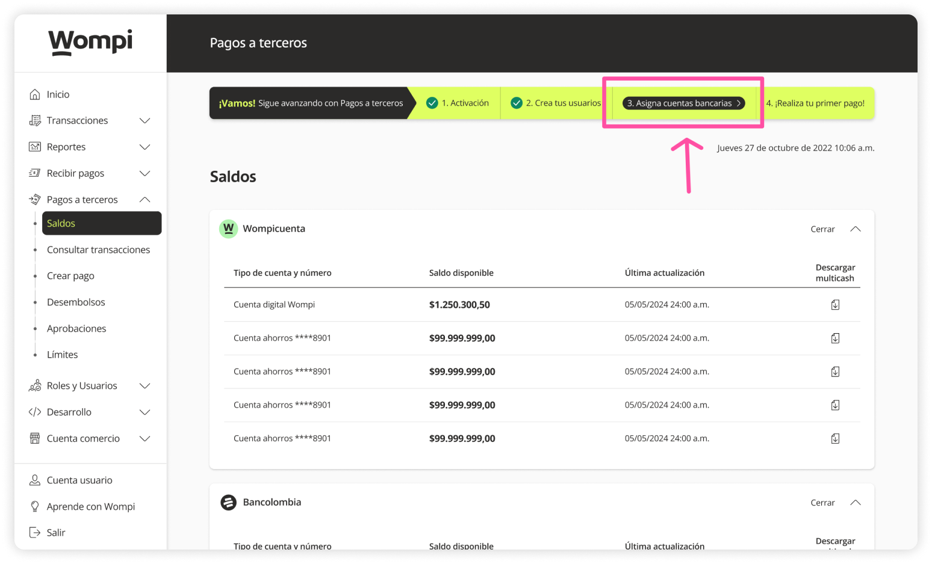Click the Bancolombia logo icon

click(228, 502)
